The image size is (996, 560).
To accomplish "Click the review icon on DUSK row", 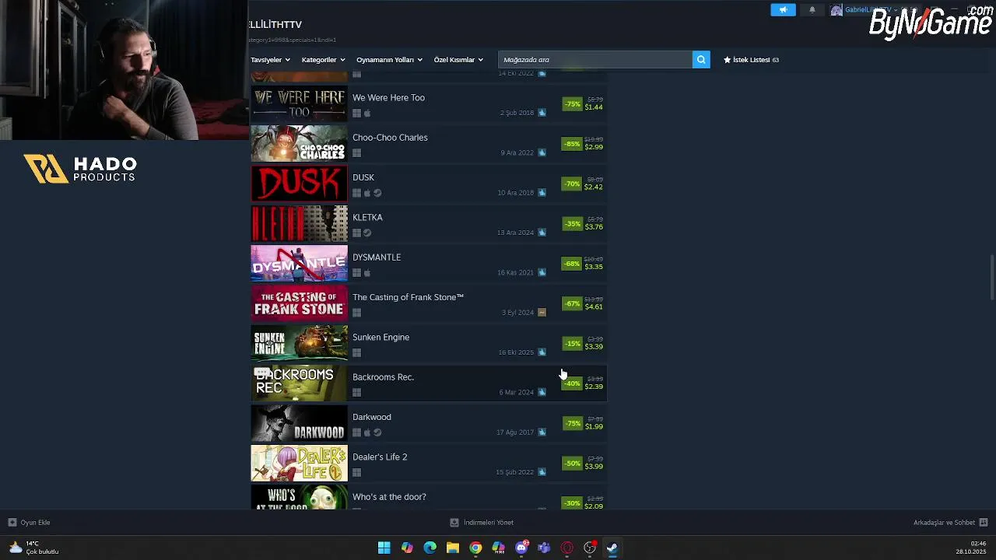I will (542, 192).
